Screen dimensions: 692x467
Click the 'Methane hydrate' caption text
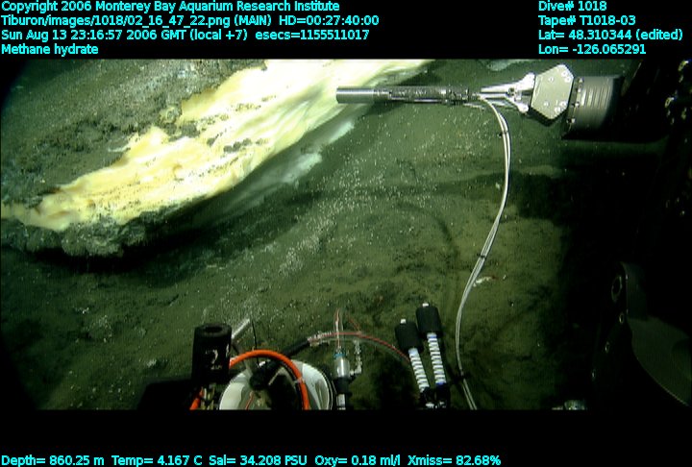pyautogui.click(x=50, y=49)
